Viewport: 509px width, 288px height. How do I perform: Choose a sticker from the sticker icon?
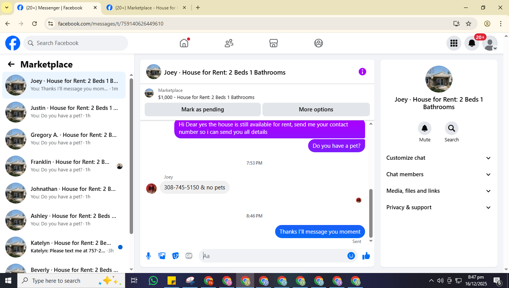pyautogui.click(x=175, y=256)
